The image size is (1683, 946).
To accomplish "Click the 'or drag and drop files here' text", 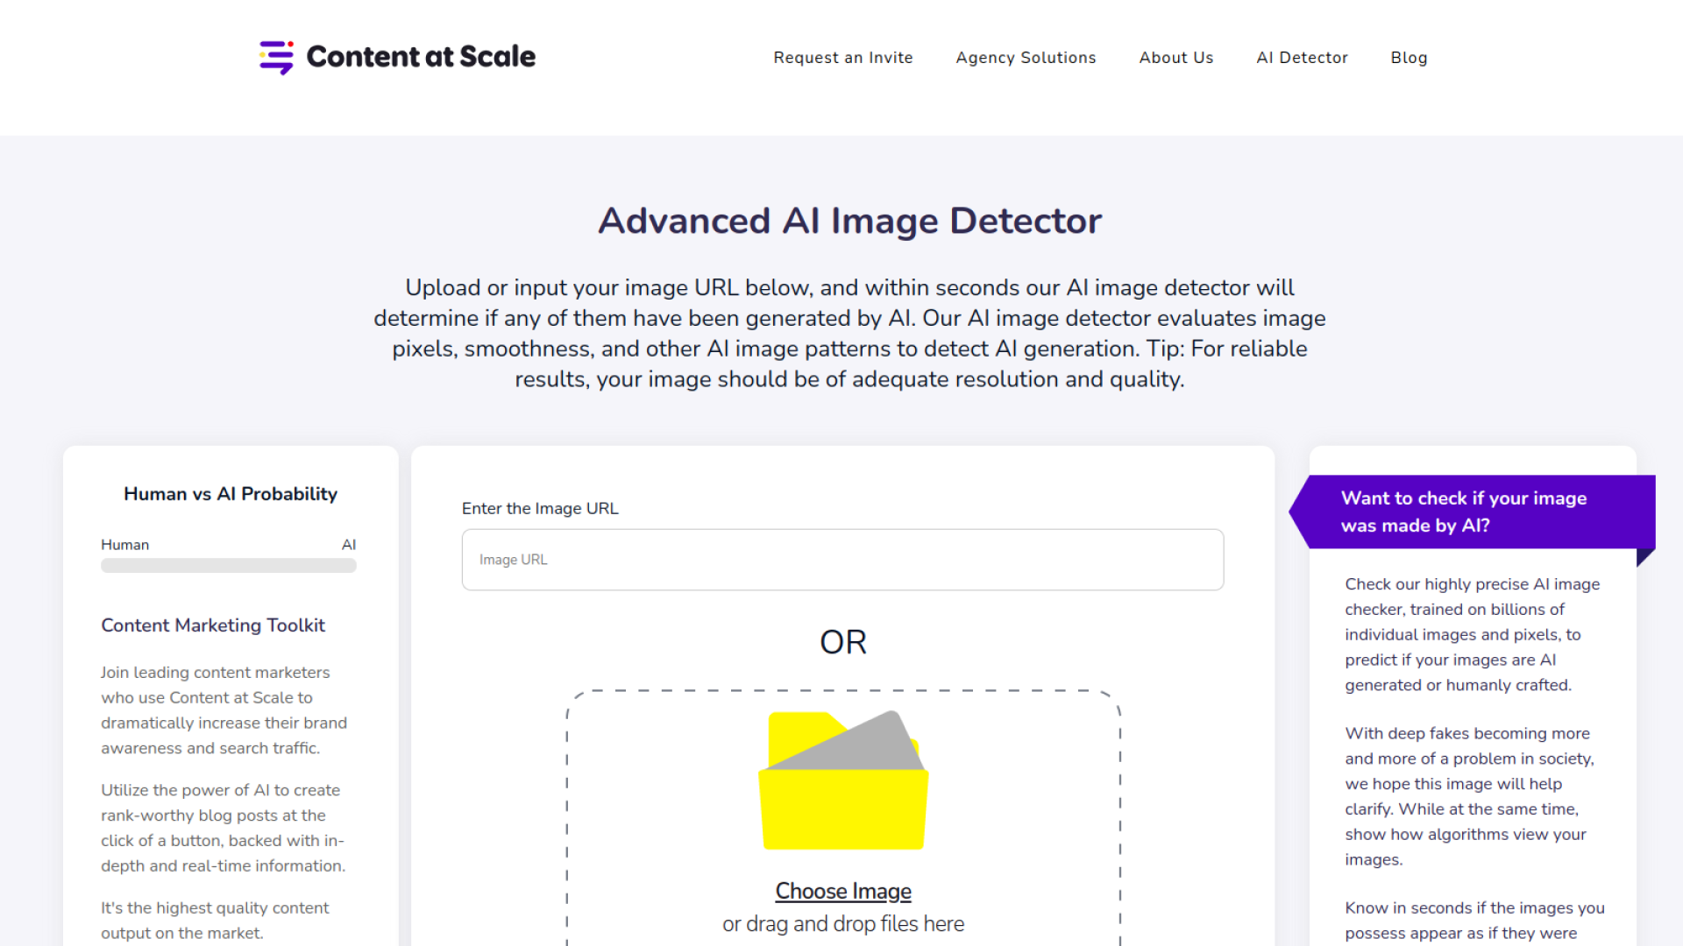I will (842, 923).
